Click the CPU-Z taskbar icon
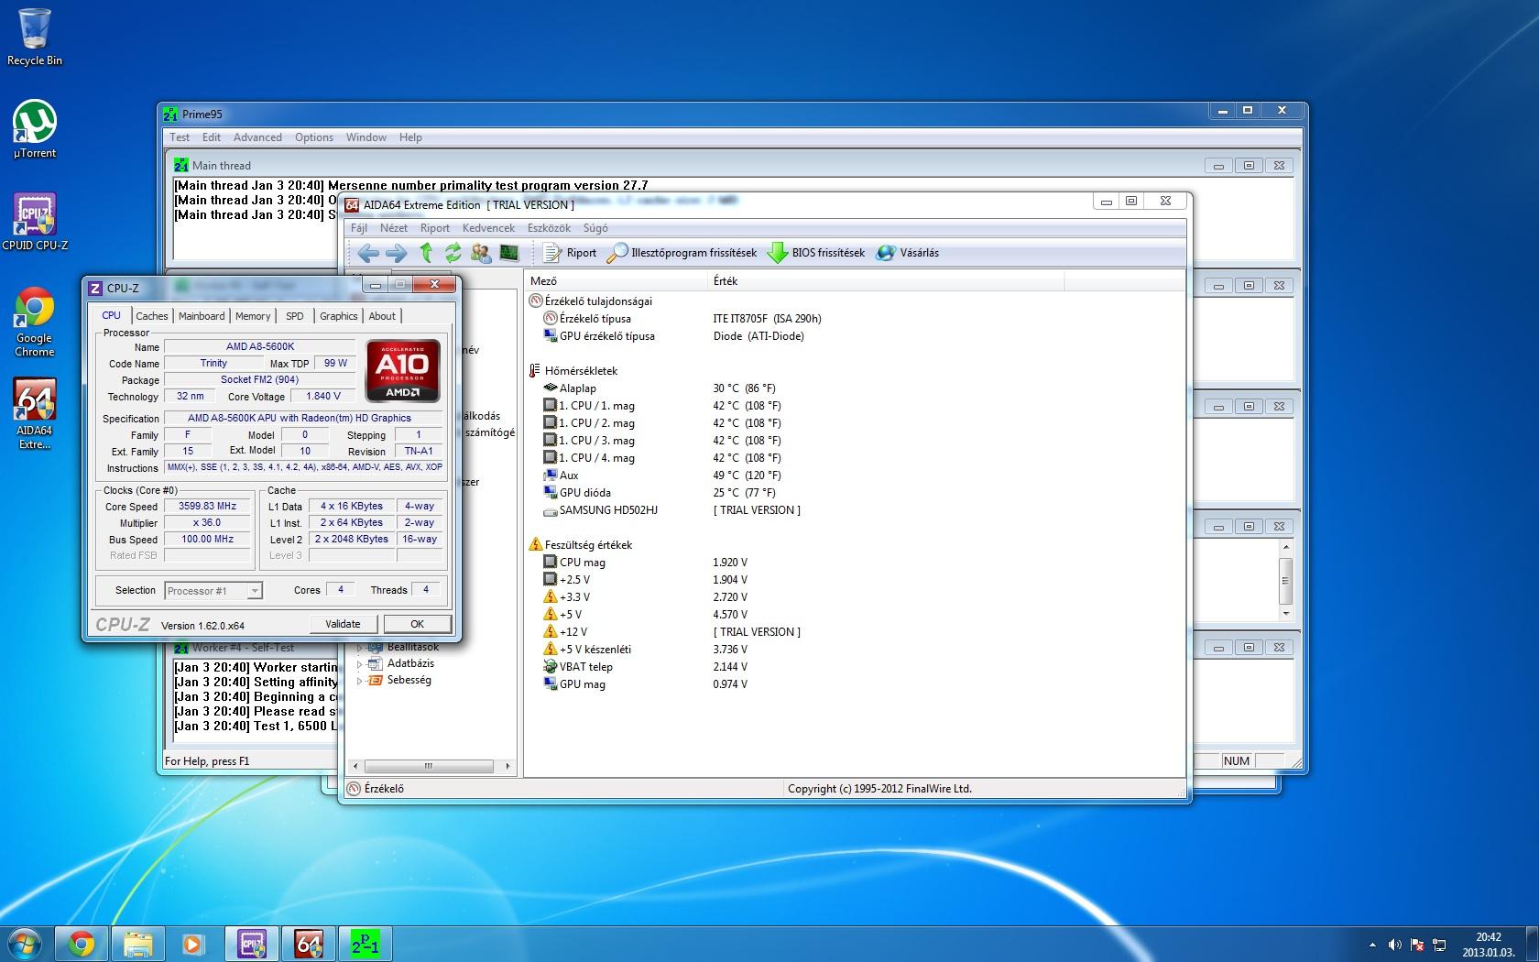Viewport: 1539px width, 962px height. click(x=252, y=943)
